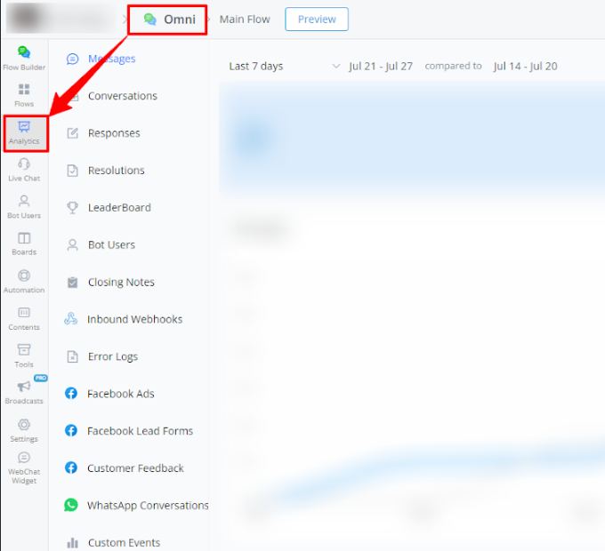Select the Automation sidebar icon

tap(24, 281)
